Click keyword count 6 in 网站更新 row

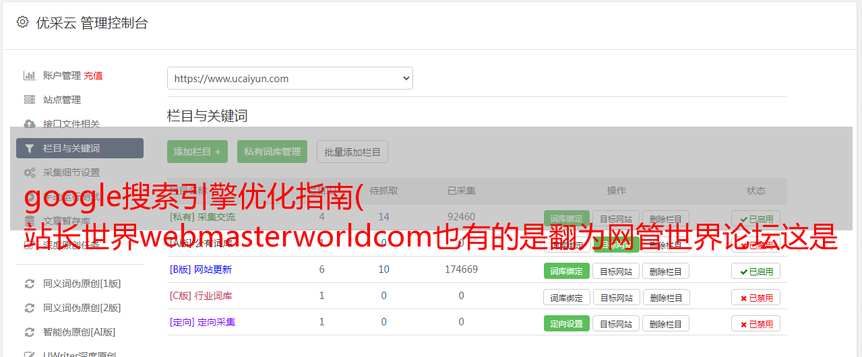(x=322, y=269)
